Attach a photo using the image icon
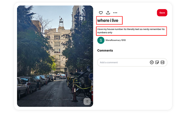Screen dimensions: 192x117 pyautogui.click(x=162, y=62)
